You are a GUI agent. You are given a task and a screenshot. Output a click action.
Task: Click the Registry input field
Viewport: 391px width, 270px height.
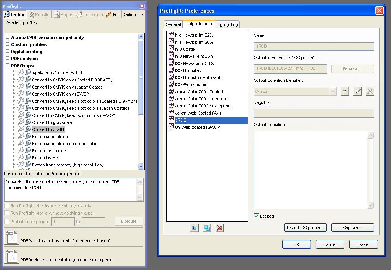click(x=314, y=113)
